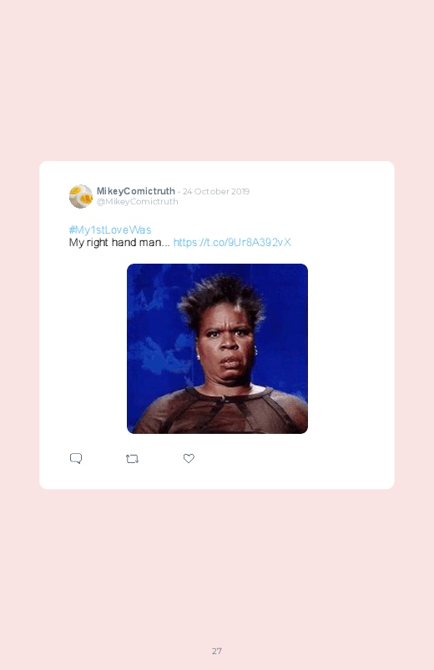Image resolution: width=434 pixels, height=670 pixels.
Task: Retweet the MikeyComictruth post
Action: coord(132,459)
